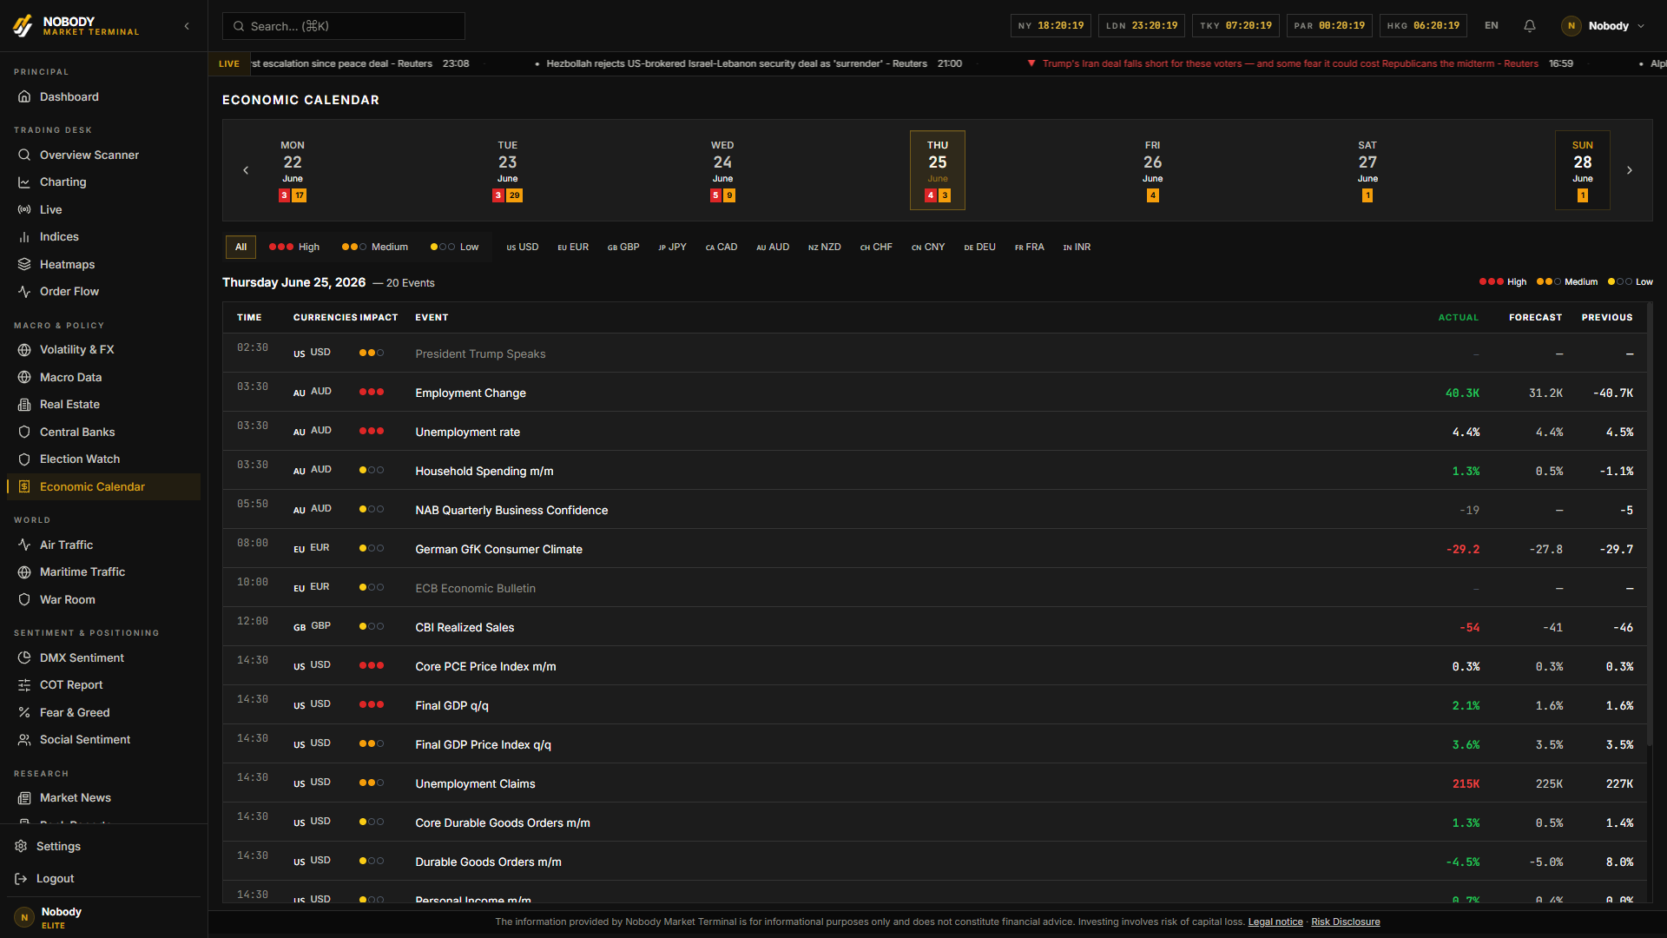Open the Macro Data globe icon

pos(24,377)
